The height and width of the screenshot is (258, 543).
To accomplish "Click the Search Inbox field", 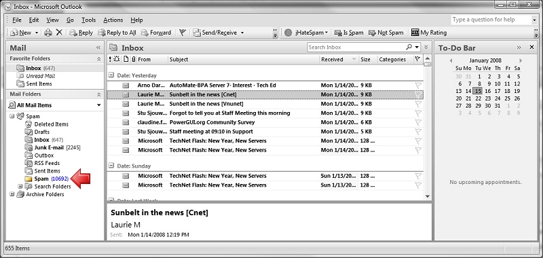I will (356, 47).
